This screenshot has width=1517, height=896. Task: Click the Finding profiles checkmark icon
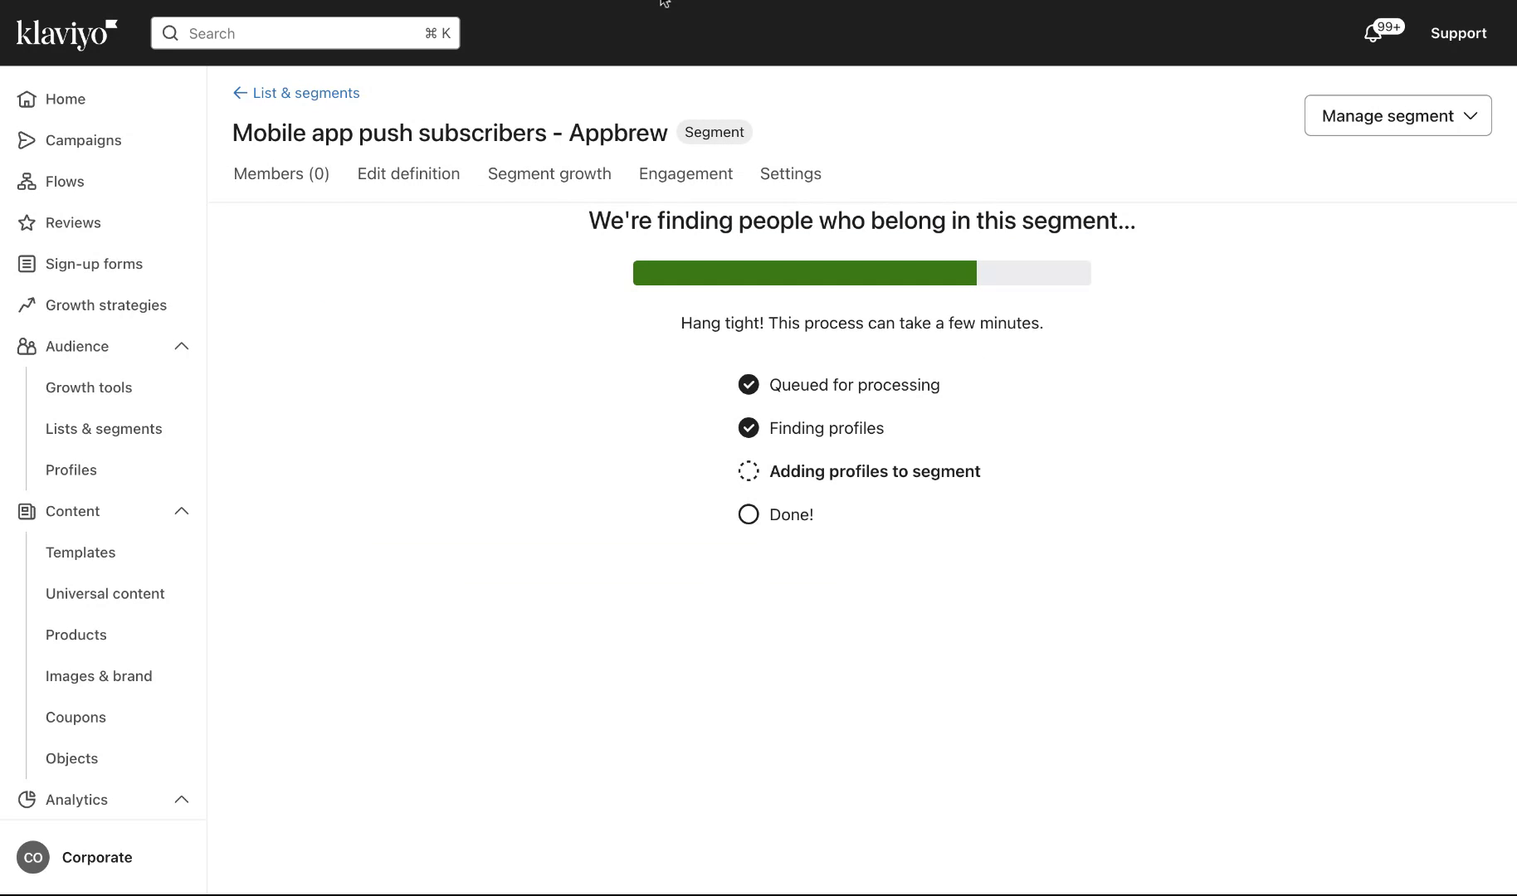click(x=749, y=428)
